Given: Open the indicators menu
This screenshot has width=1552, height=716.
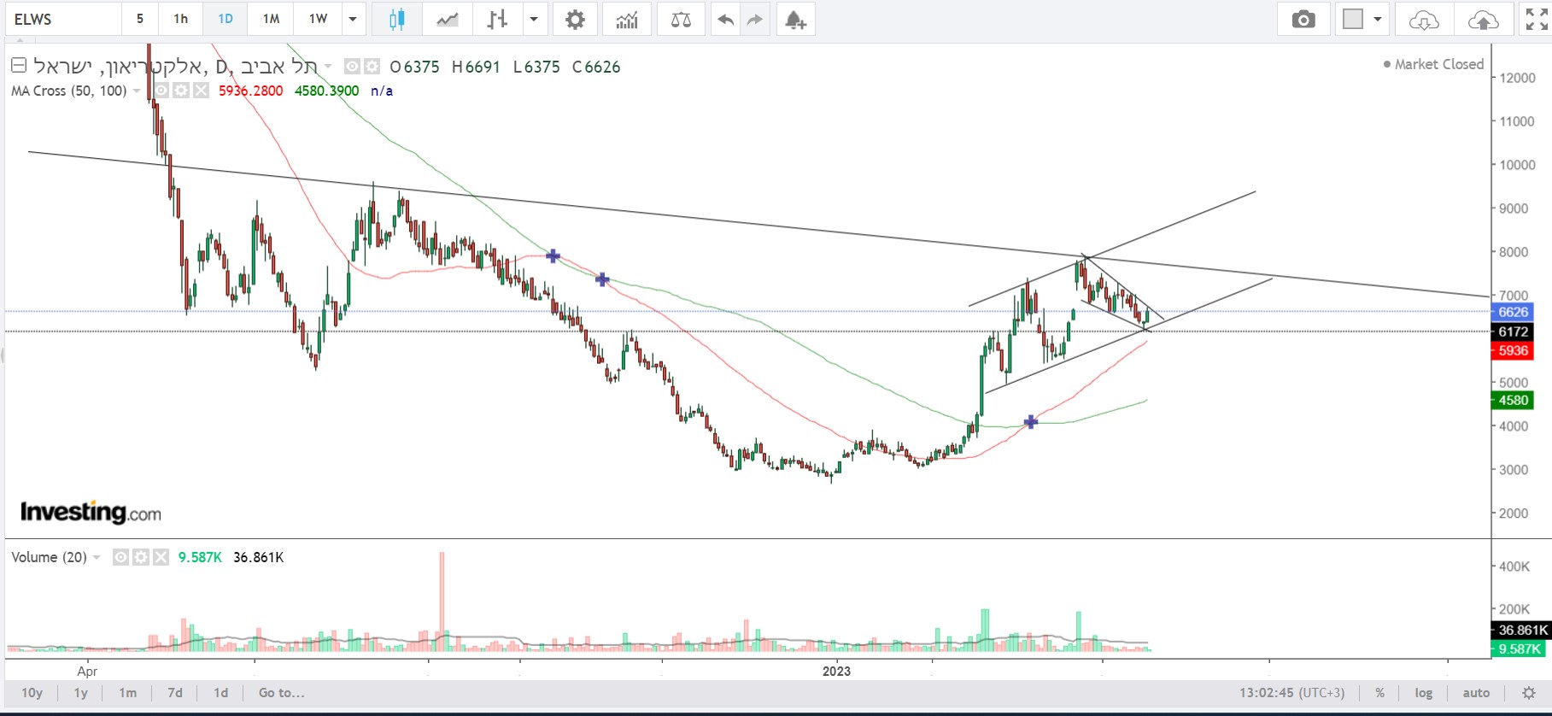Looking at the screenshot, I should point(627,20).
